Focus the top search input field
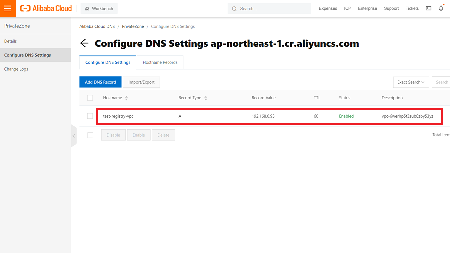The width and height of the screenshot is (450, 253). click(x=272, y=8)
